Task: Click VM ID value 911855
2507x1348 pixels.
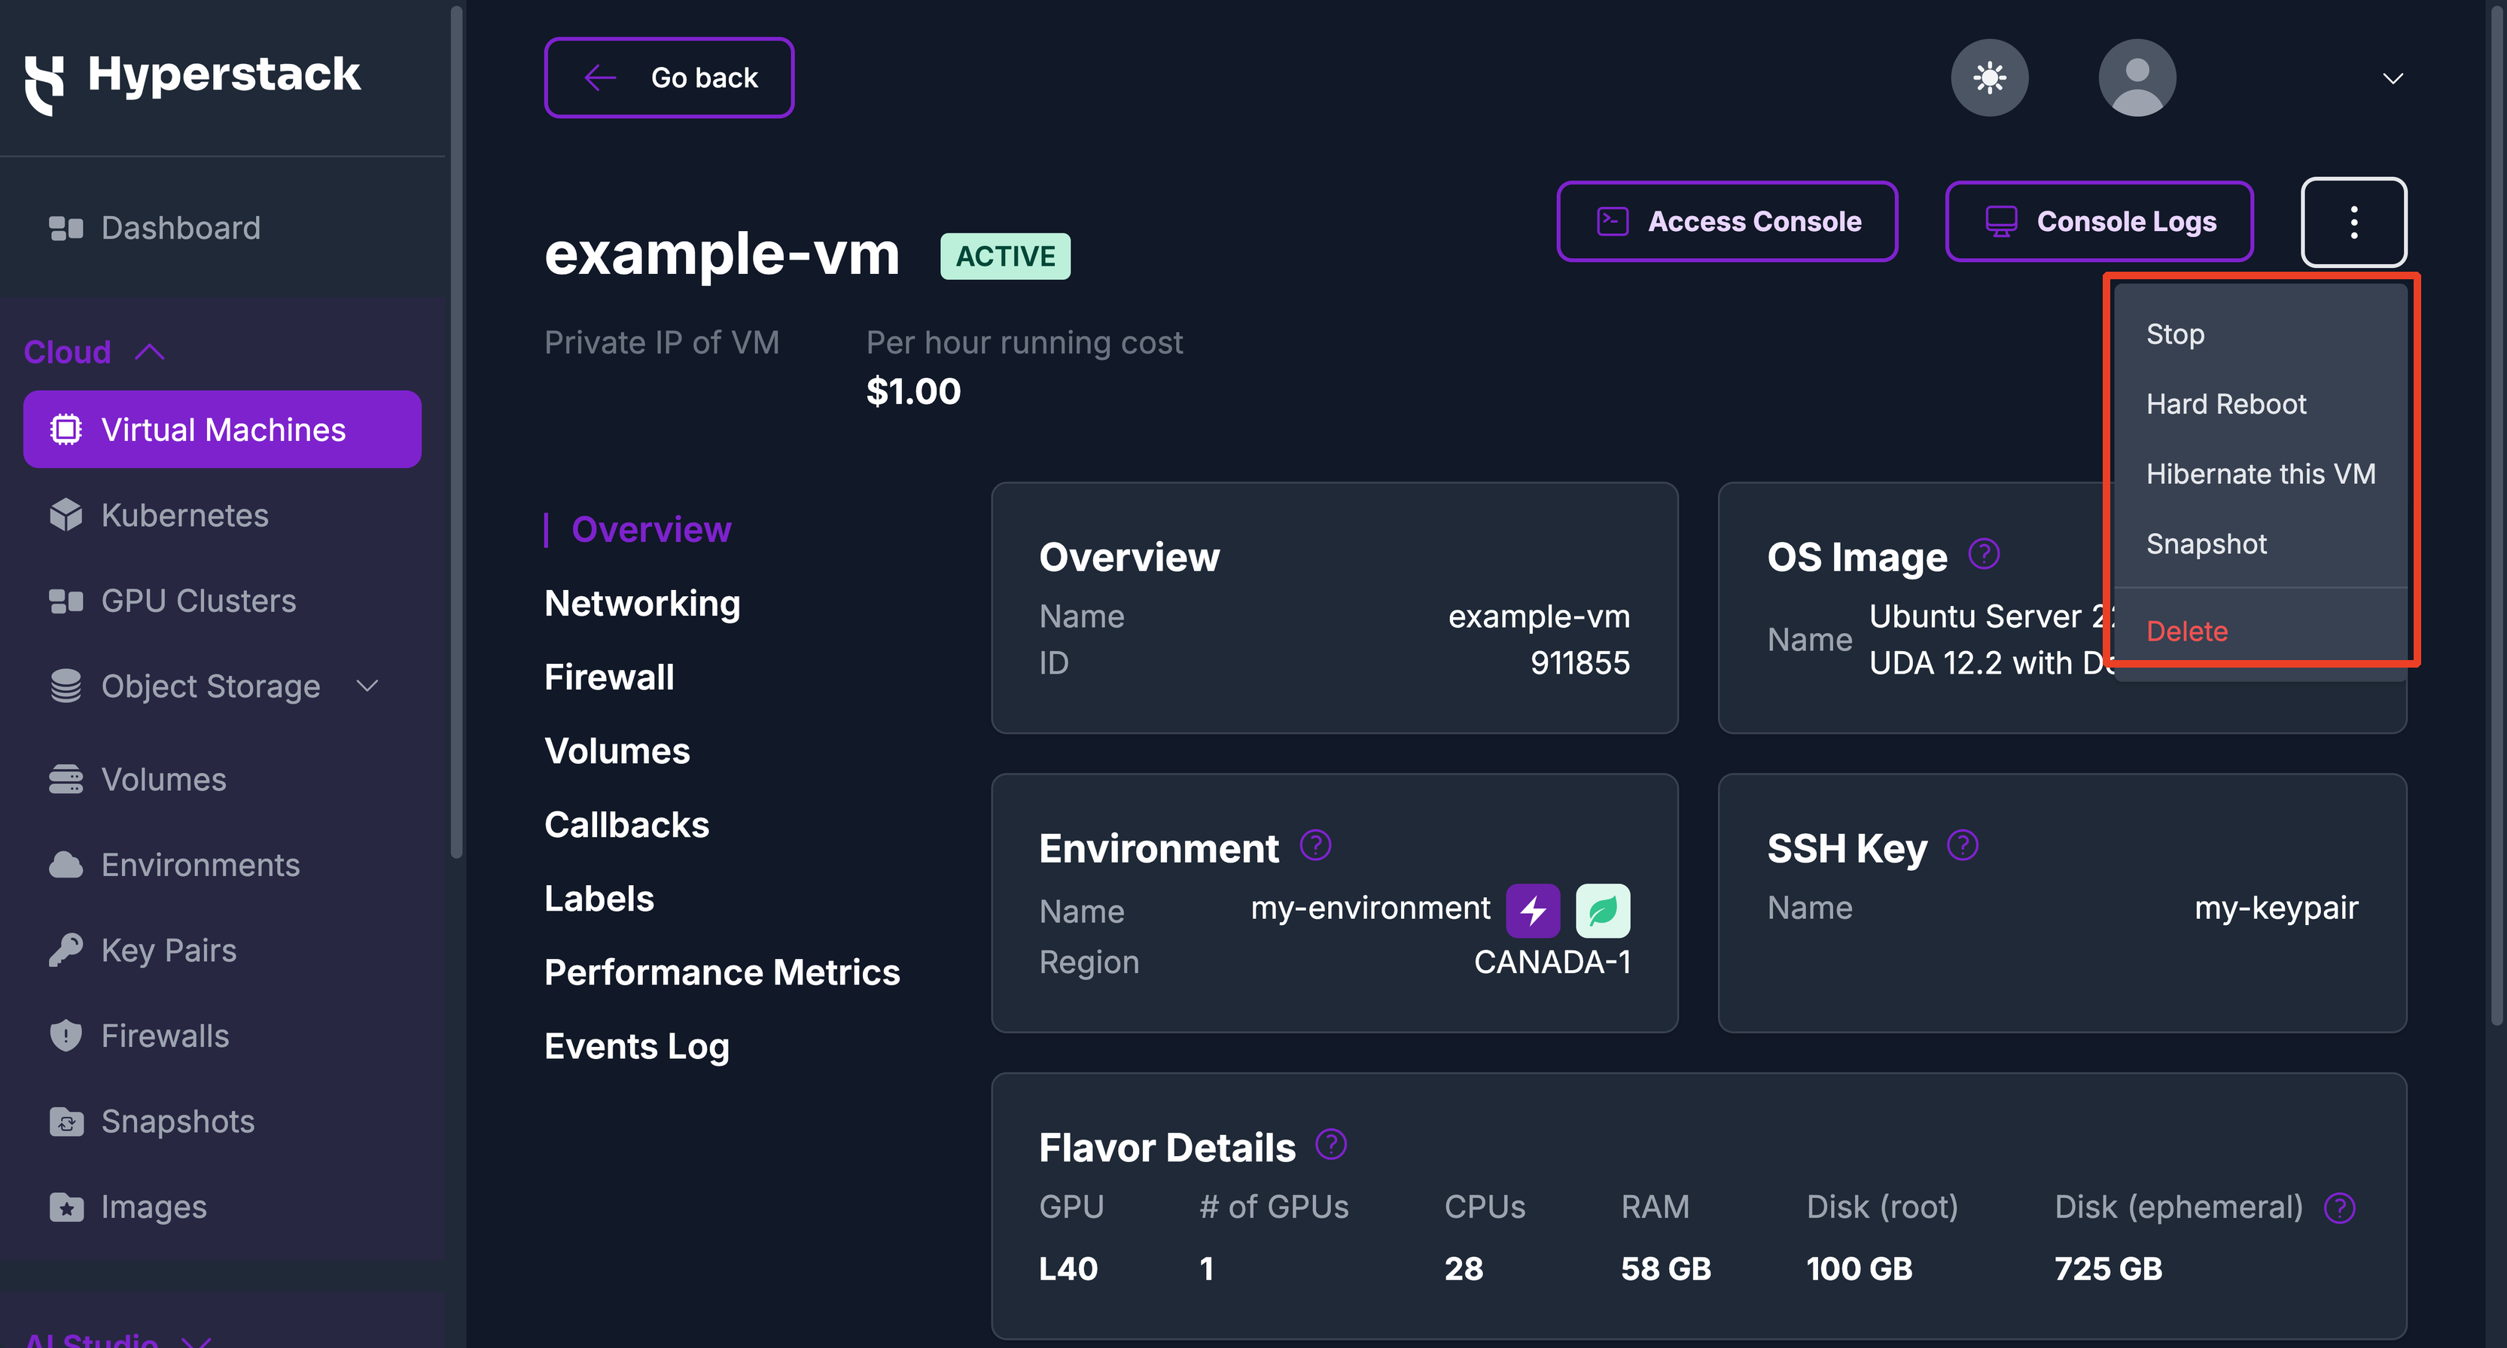Action: 1579,663
